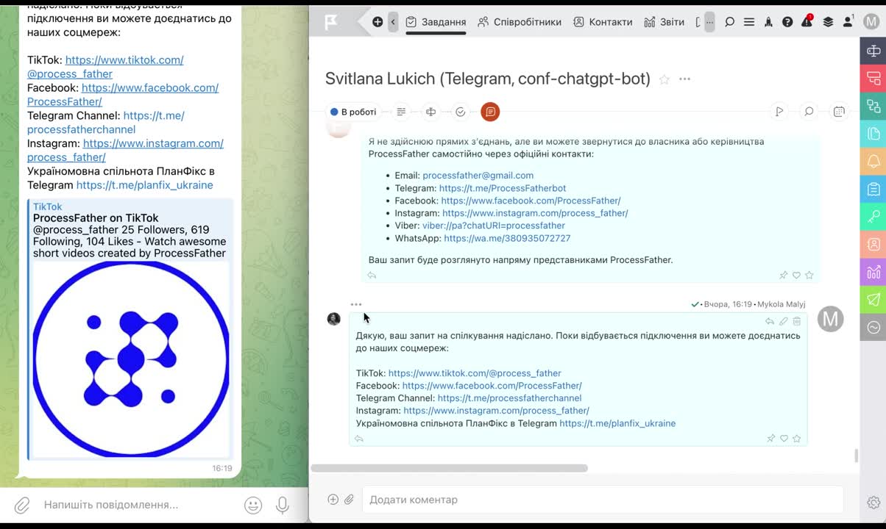Open the Звіти tab

click(664, 22)
